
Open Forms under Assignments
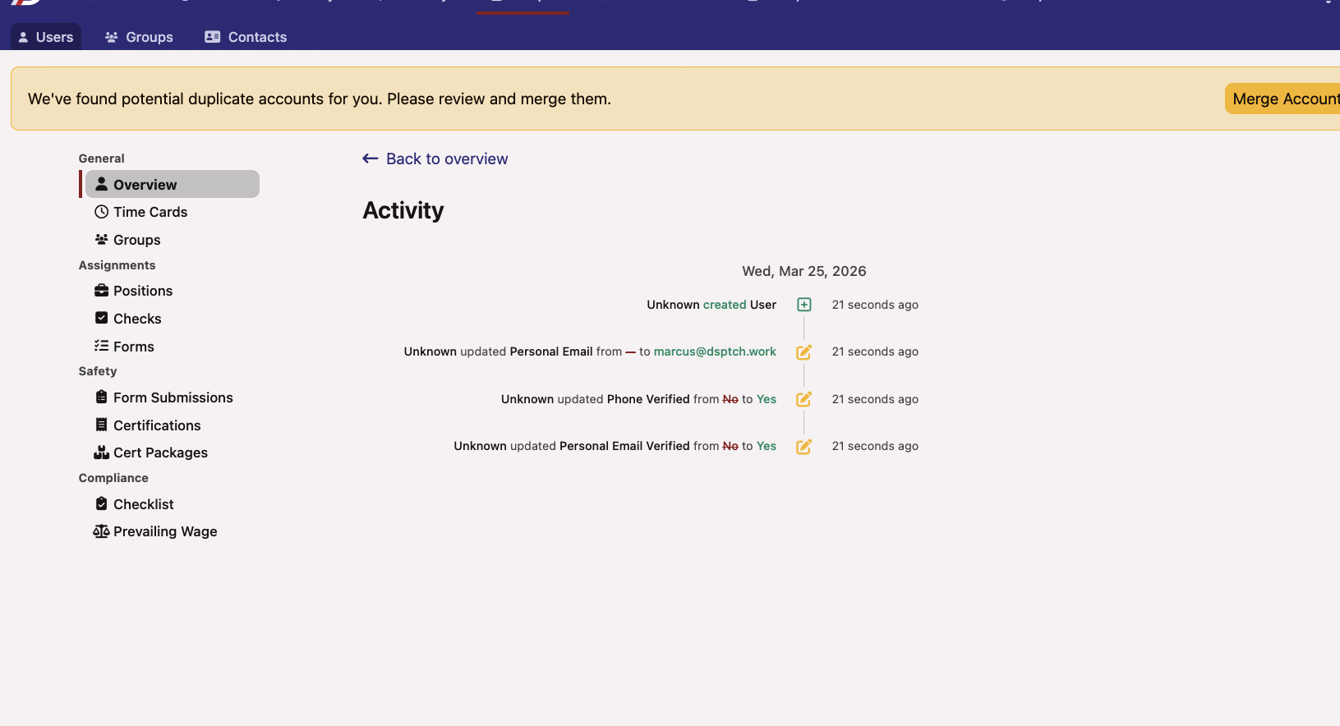[125, 347]
